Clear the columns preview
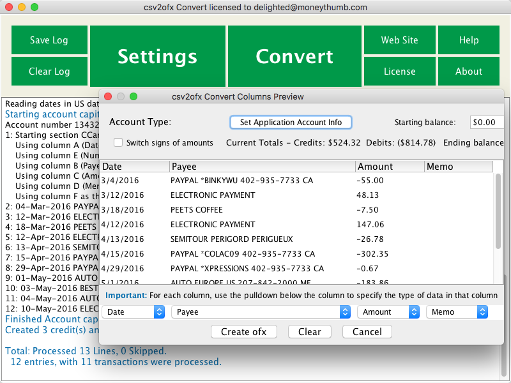 pyautogui.click(x=309, y=332)
